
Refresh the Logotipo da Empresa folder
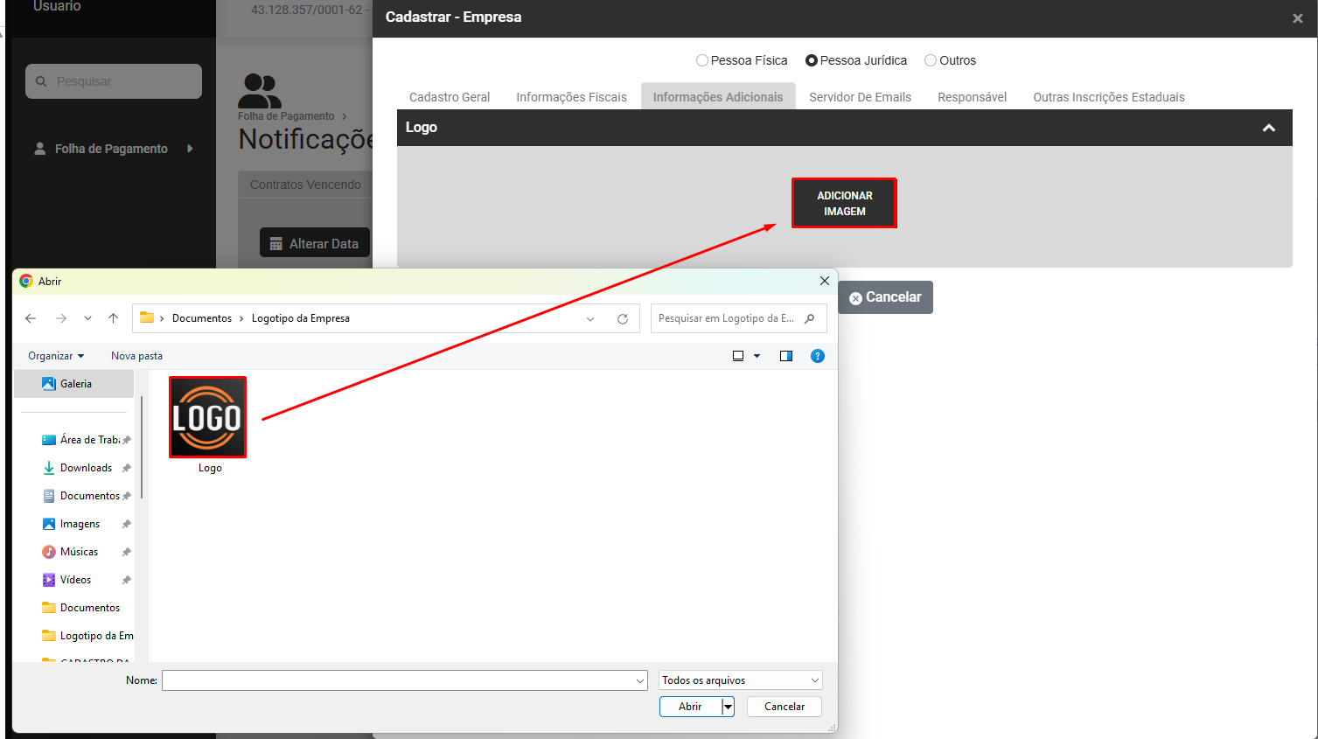click(623, 318)
